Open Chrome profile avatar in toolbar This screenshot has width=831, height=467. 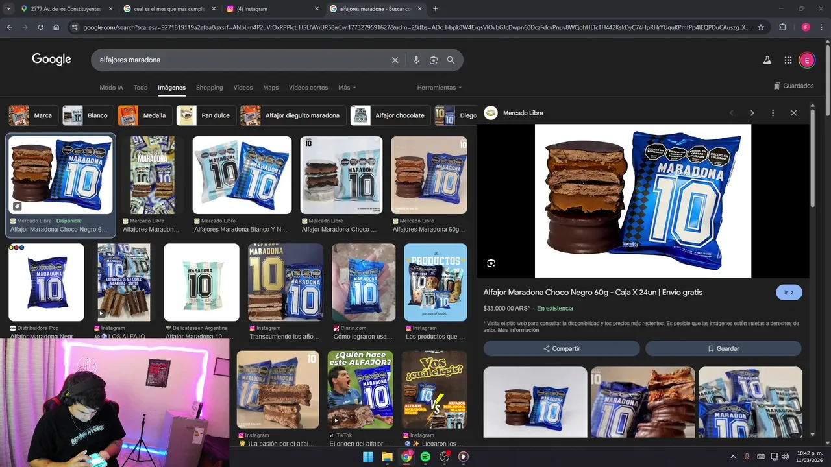click(x=806, y=27)
